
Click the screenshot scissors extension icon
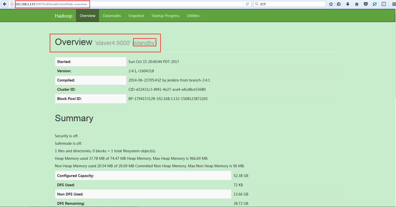(x=375, y=4)
